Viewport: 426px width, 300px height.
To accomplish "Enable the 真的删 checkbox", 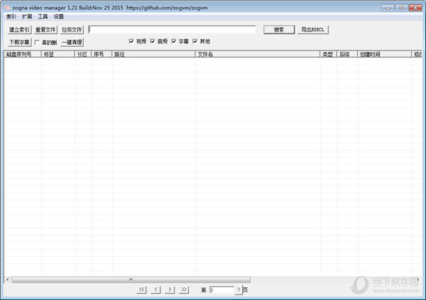I will tap(37, 42).
